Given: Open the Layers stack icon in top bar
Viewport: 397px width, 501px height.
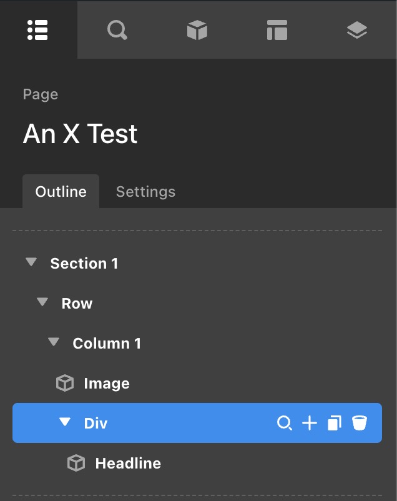Looking at the screenshot, I should 357,30.
